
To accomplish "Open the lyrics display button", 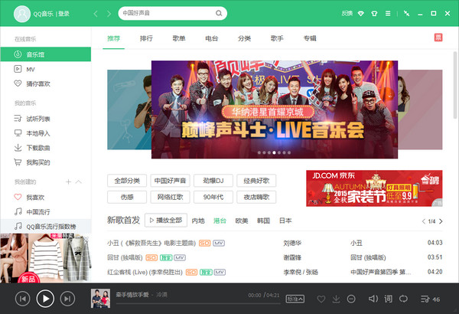I will point(388,299).
